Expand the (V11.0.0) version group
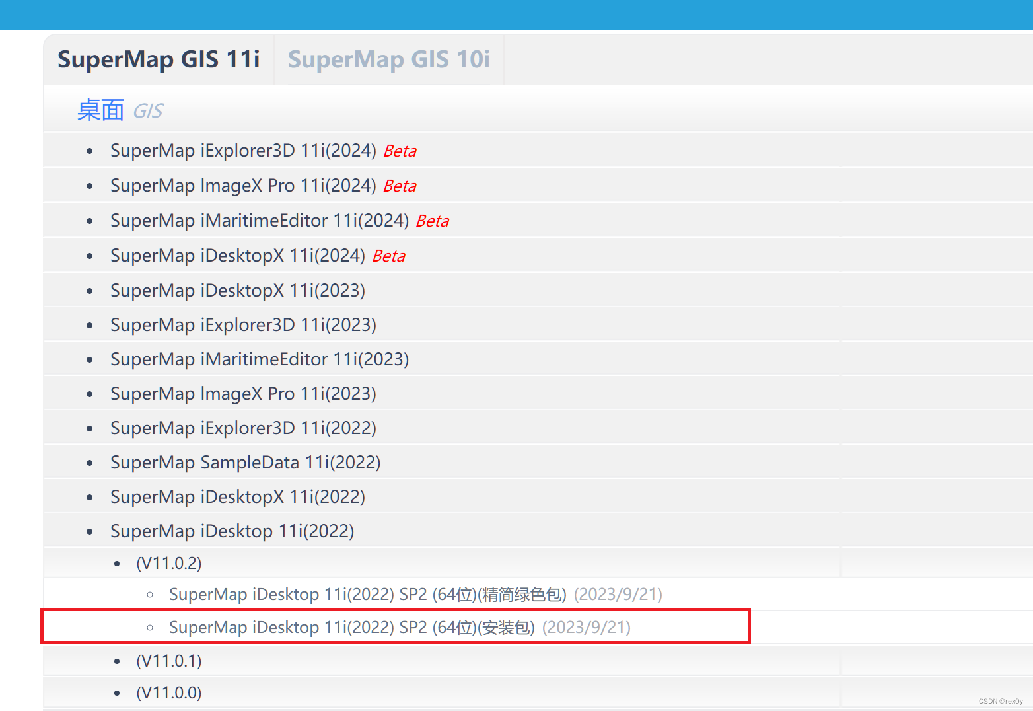The height and width of the screenshot is (711, 1033). click(169, 692)
